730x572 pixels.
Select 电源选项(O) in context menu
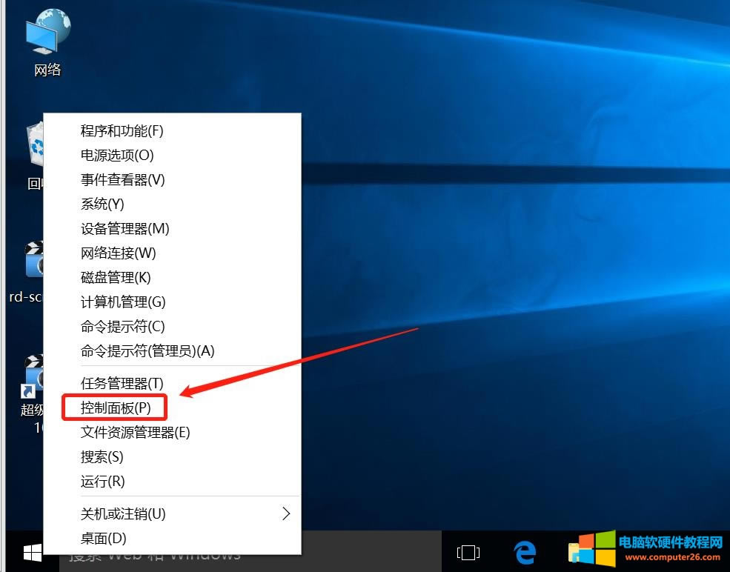(x=117, y=156)
